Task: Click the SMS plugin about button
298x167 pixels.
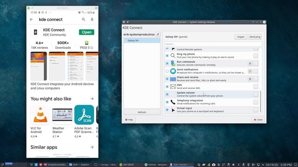Action: [256, 87]
